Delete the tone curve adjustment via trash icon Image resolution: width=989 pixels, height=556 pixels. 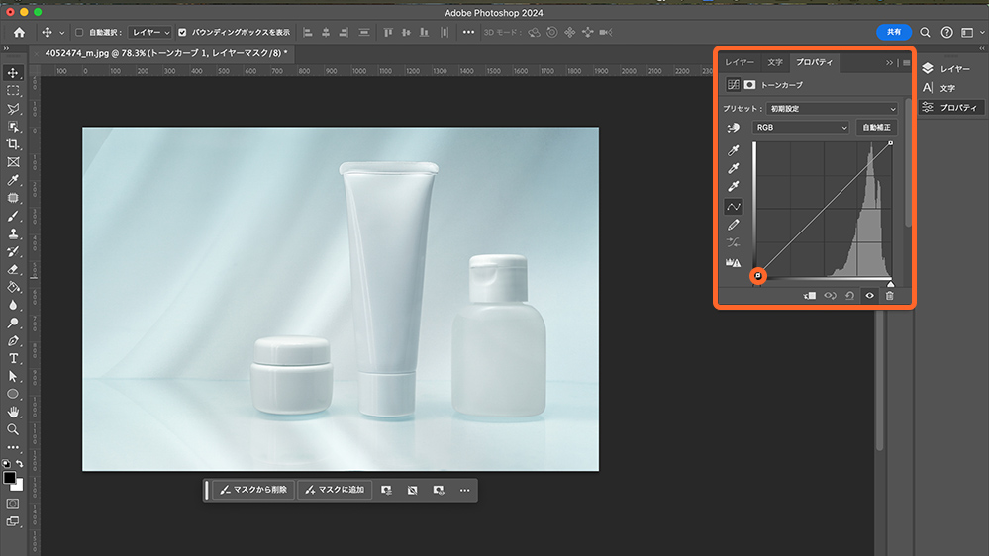pos(889,295)
